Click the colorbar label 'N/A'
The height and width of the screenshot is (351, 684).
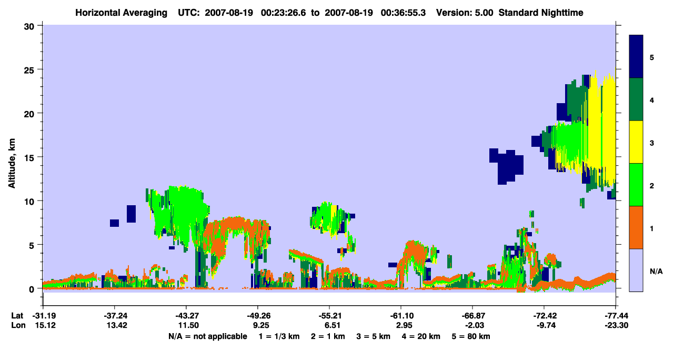pos(656,271)
